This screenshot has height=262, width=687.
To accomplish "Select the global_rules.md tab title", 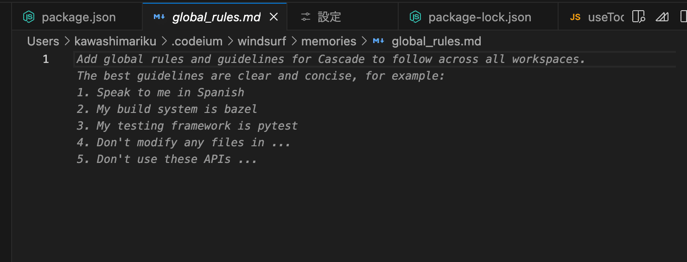I will pyautogui.click(x=216, y=18).
